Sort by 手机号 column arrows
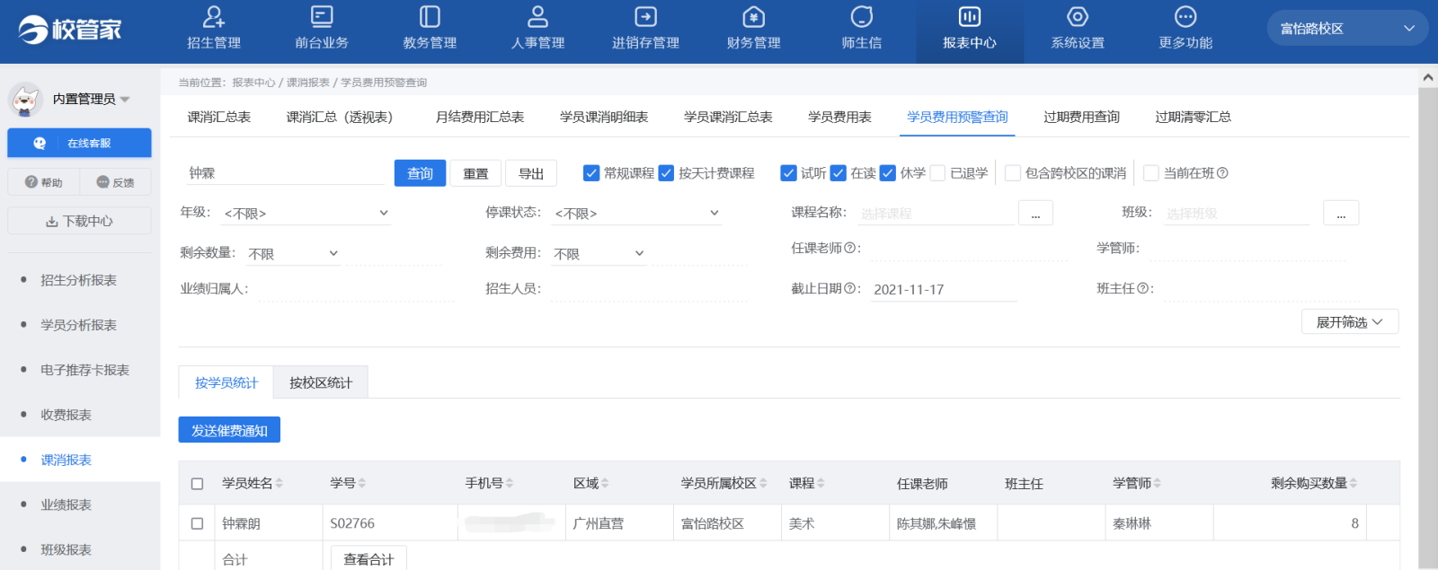The image size is (1438, 570). point(510,483)
